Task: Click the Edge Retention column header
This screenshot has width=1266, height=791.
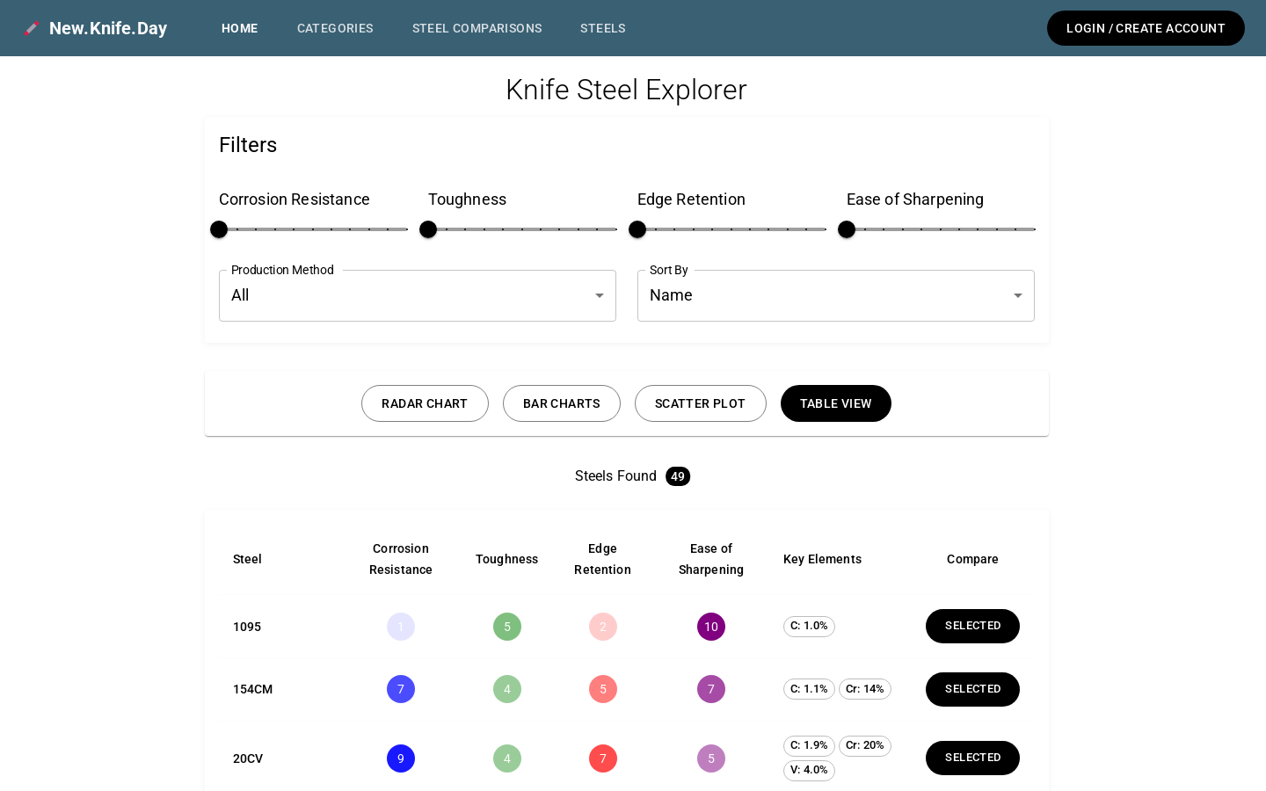Action: click(x=602, y=559)
